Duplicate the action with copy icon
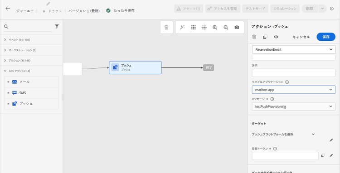The image size is (340, 173). (x=265, y=37)
